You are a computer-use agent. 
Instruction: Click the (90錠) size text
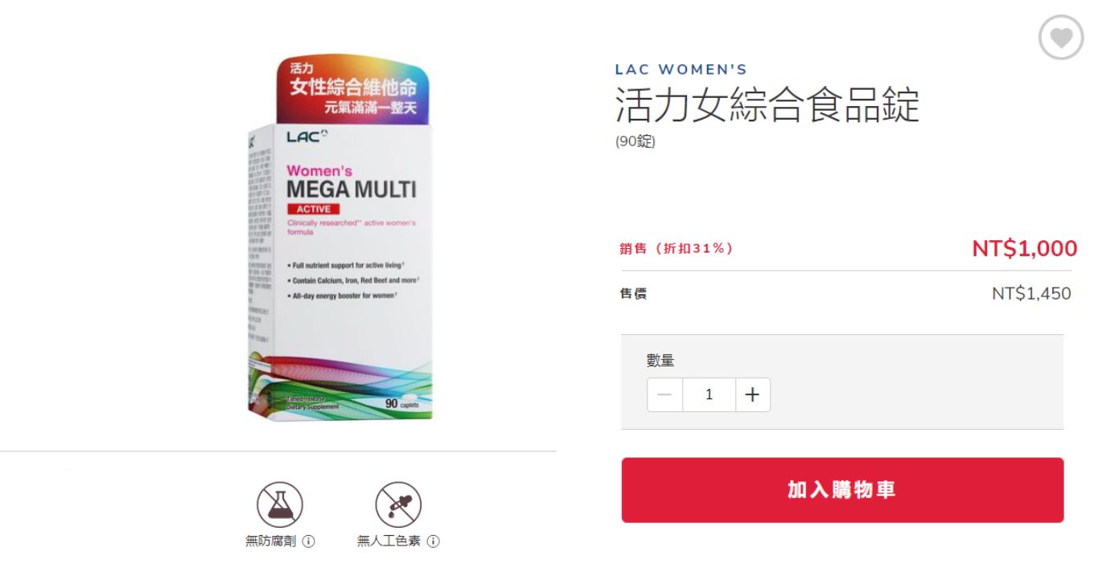pyautogui.click(x=635, y=141)
